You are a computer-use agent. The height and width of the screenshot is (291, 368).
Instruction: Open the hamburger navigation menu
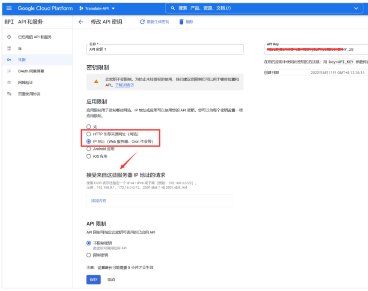(9, 8)
